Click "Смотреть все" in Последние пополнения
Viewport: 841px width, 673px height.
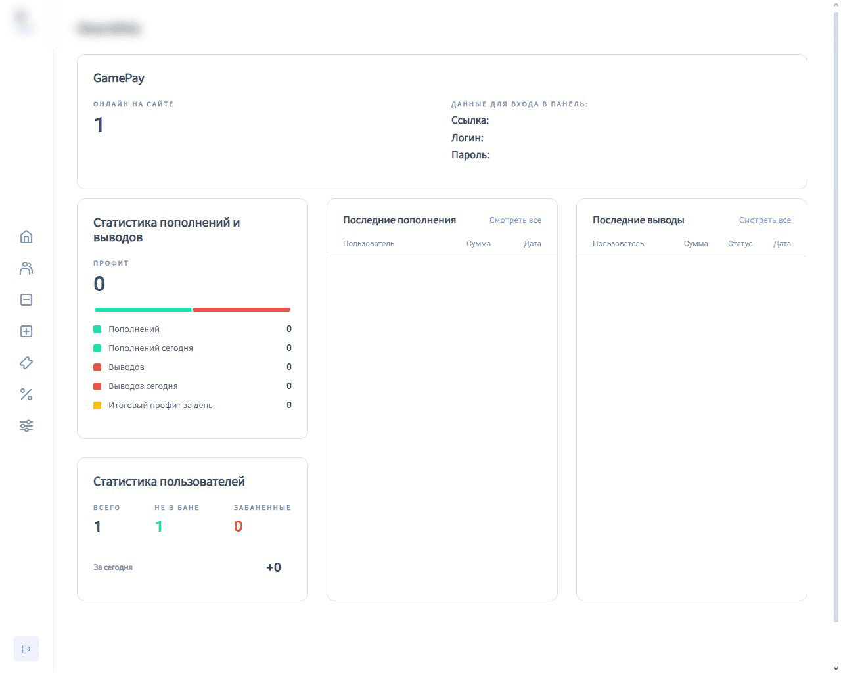[515, 220]
